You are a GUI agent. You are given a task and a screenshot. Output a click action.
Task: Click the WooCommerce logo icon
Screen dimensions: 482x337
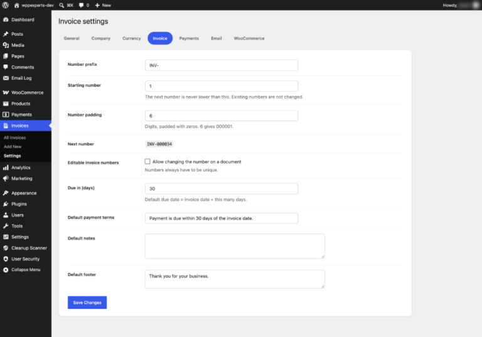tap(6, 92)
